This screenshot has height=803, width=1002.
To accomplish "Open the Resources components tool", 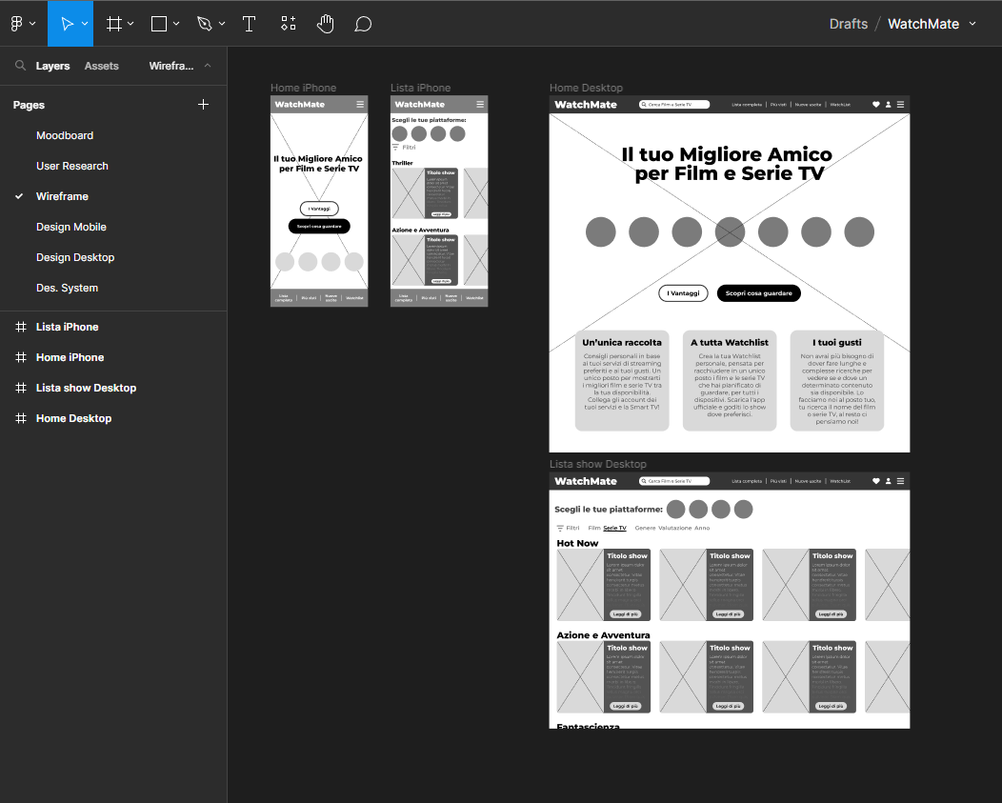I will 289,24.
